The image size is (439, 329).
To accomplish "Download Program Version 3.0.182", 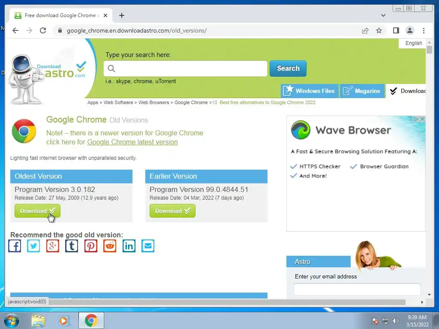I will click(37, 211).
